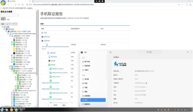This screenshot has height=112, width=193.
Task: Open 云账户 in the Settings sidebar
Action: 93,70
